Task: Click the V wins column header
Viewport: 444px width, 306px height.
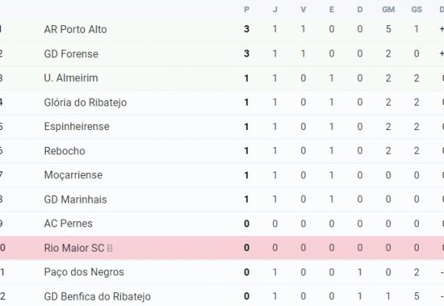Action: [303, 10]
